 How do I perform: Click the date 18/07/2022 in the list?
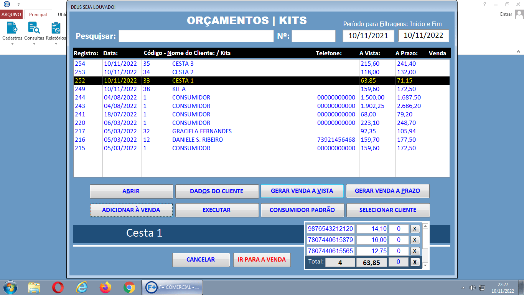pyautogui.click(x=120, y=114)
